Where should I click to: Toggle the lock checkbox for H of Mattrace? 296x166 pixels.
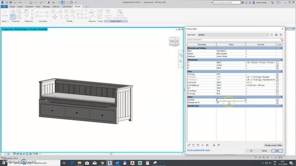pos(277,85)
